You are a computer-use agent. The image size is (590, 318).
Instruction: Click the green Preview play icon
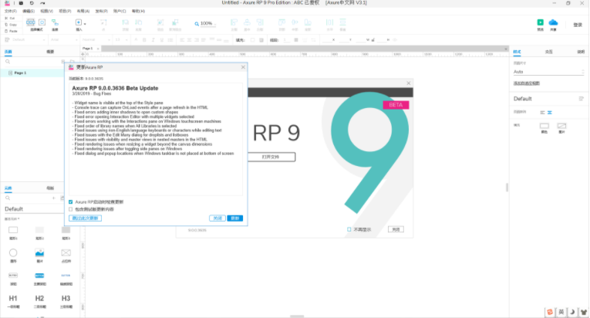point(541,22)
